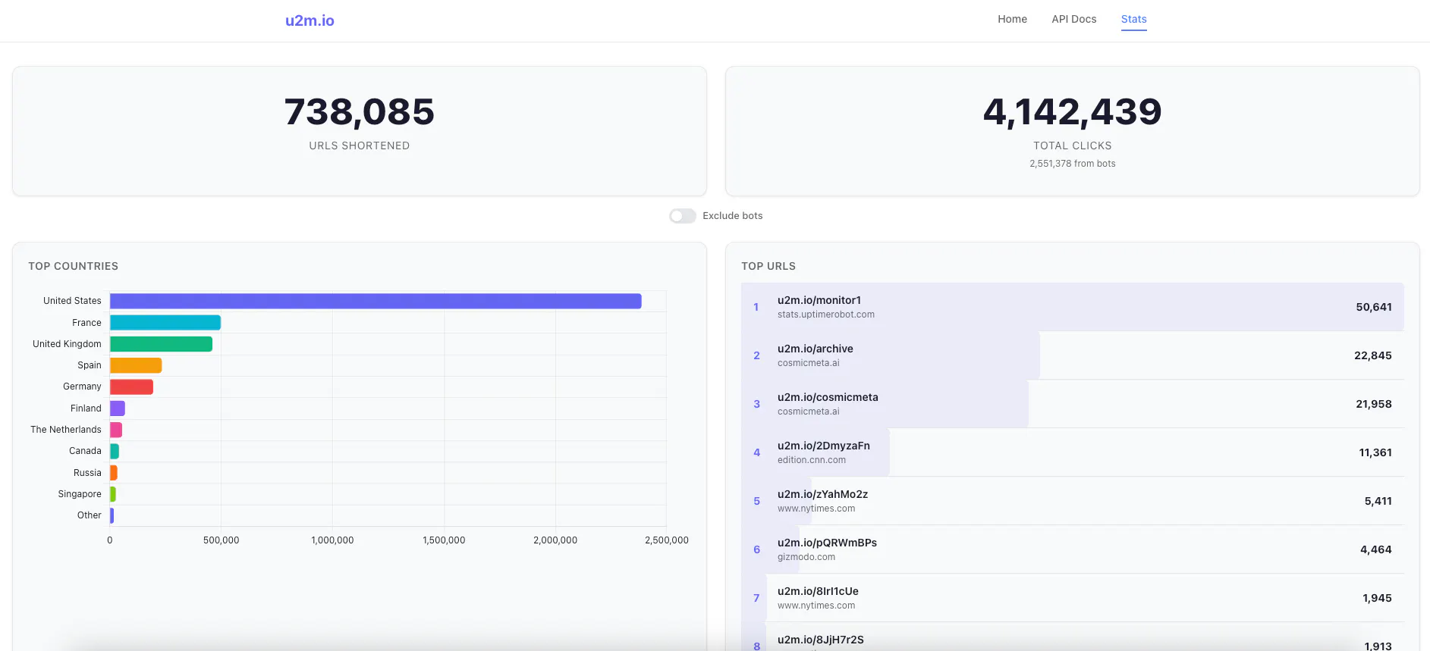Click the 'United States' axis label
This screenshot has height=651, width=1430.
click(72, 301)
